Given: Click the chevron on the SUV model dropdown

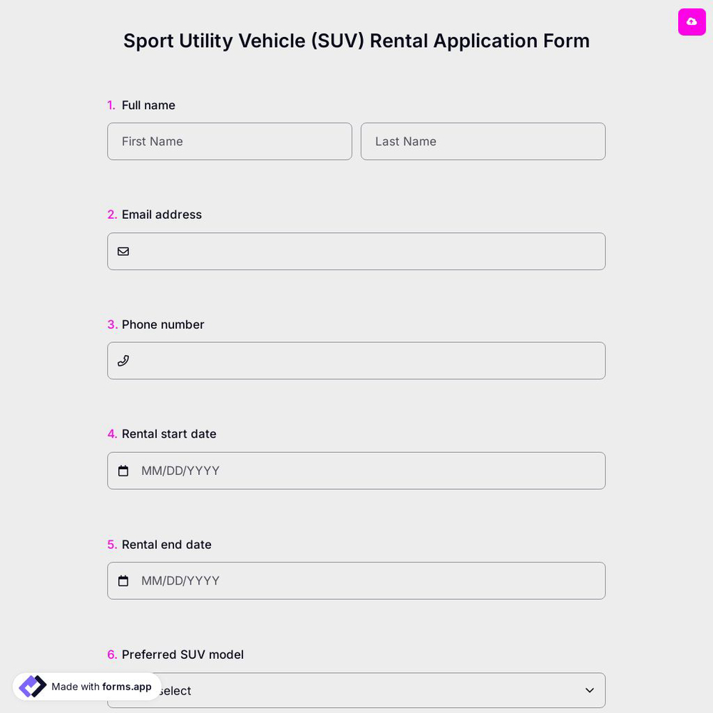Looking at the screenshot, I should (590, 690).
